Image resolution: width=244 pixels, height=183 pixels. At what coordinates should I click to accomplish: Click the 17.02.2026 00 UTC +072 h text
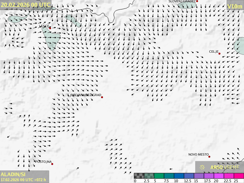(x=23, y=180)
